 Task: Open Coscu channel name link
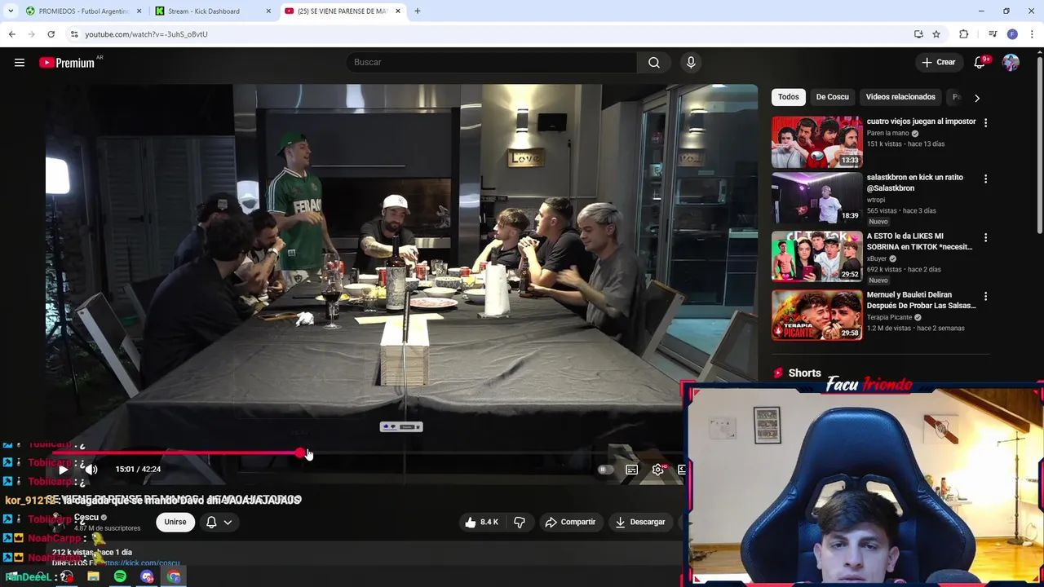(86, 517)
